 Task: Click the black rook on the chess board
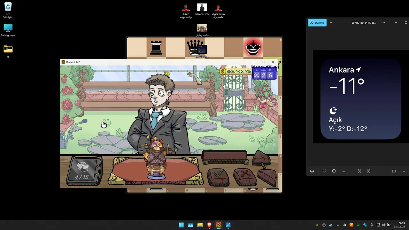[156, 48]
